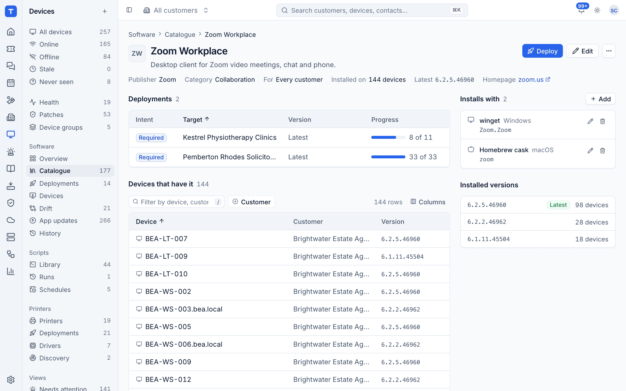
Task: Open Schedules under Scripts
Action: 70,290
